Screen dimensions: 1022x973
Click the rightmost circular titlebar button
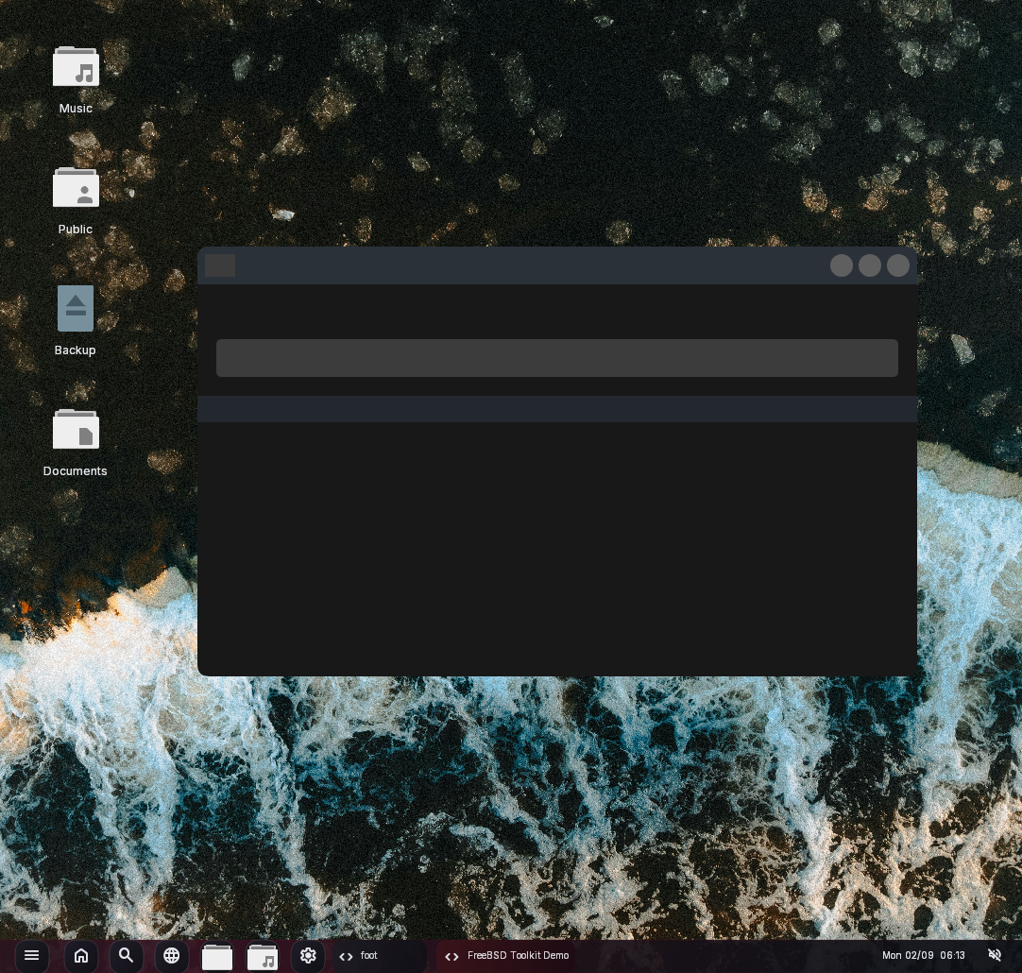pos(898,265)
